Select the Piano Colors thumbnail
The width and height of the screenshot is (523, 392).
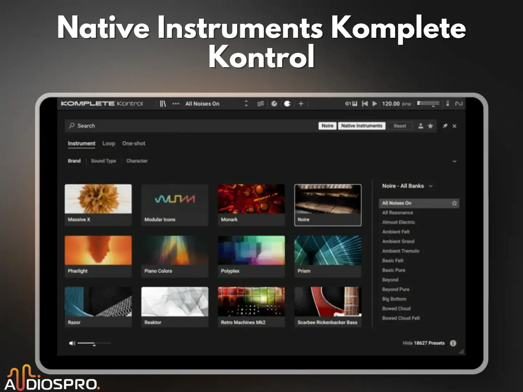click(x=175, y=256)
